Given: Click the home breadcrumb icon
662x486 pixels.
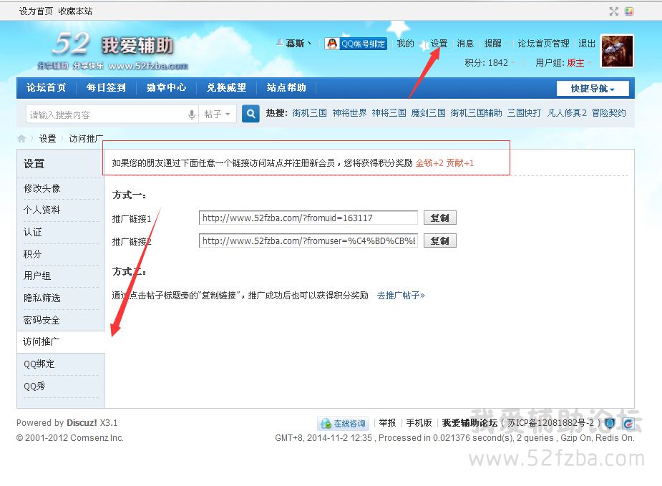Looking at the screenshot, I should (21, 138).
